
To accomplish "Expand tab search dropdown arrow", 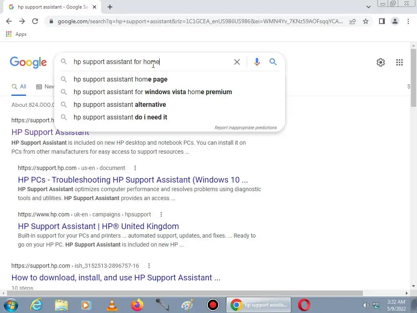I will (368, 7).
